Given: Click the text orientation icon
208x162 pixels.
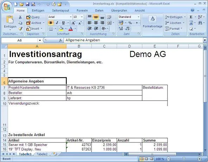Looking at the screenshot, I should tap(104, 29).
